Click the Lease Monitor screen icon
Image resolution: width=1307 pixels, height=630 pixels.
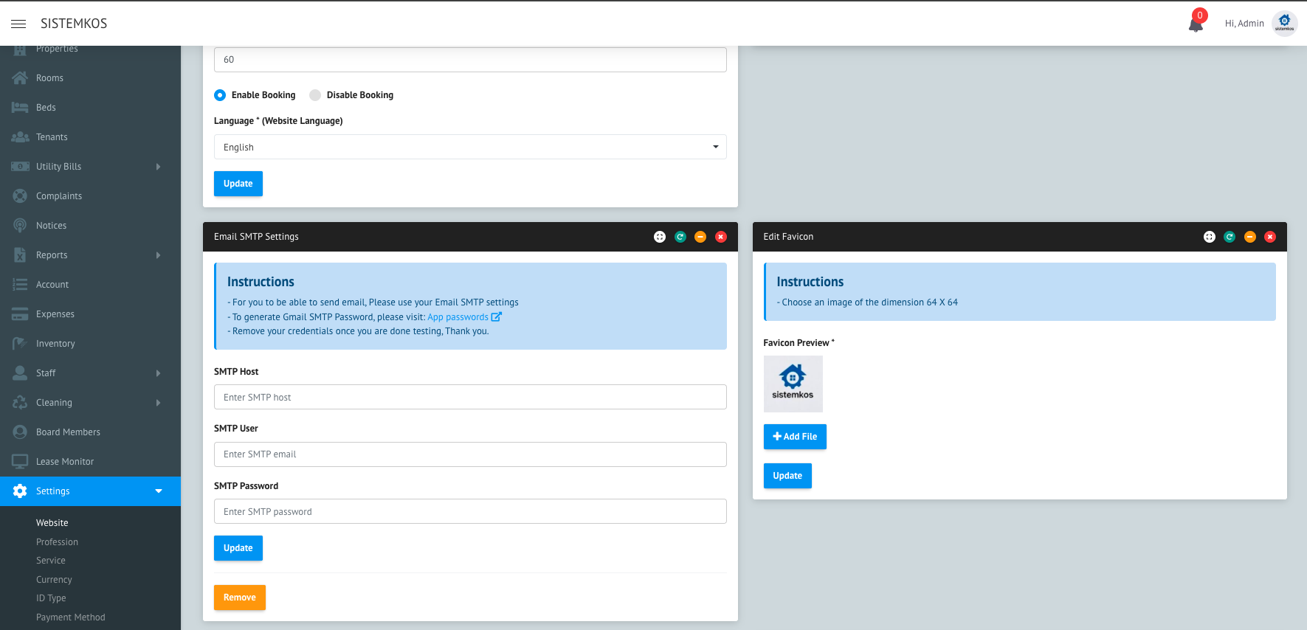click(20, 461)
